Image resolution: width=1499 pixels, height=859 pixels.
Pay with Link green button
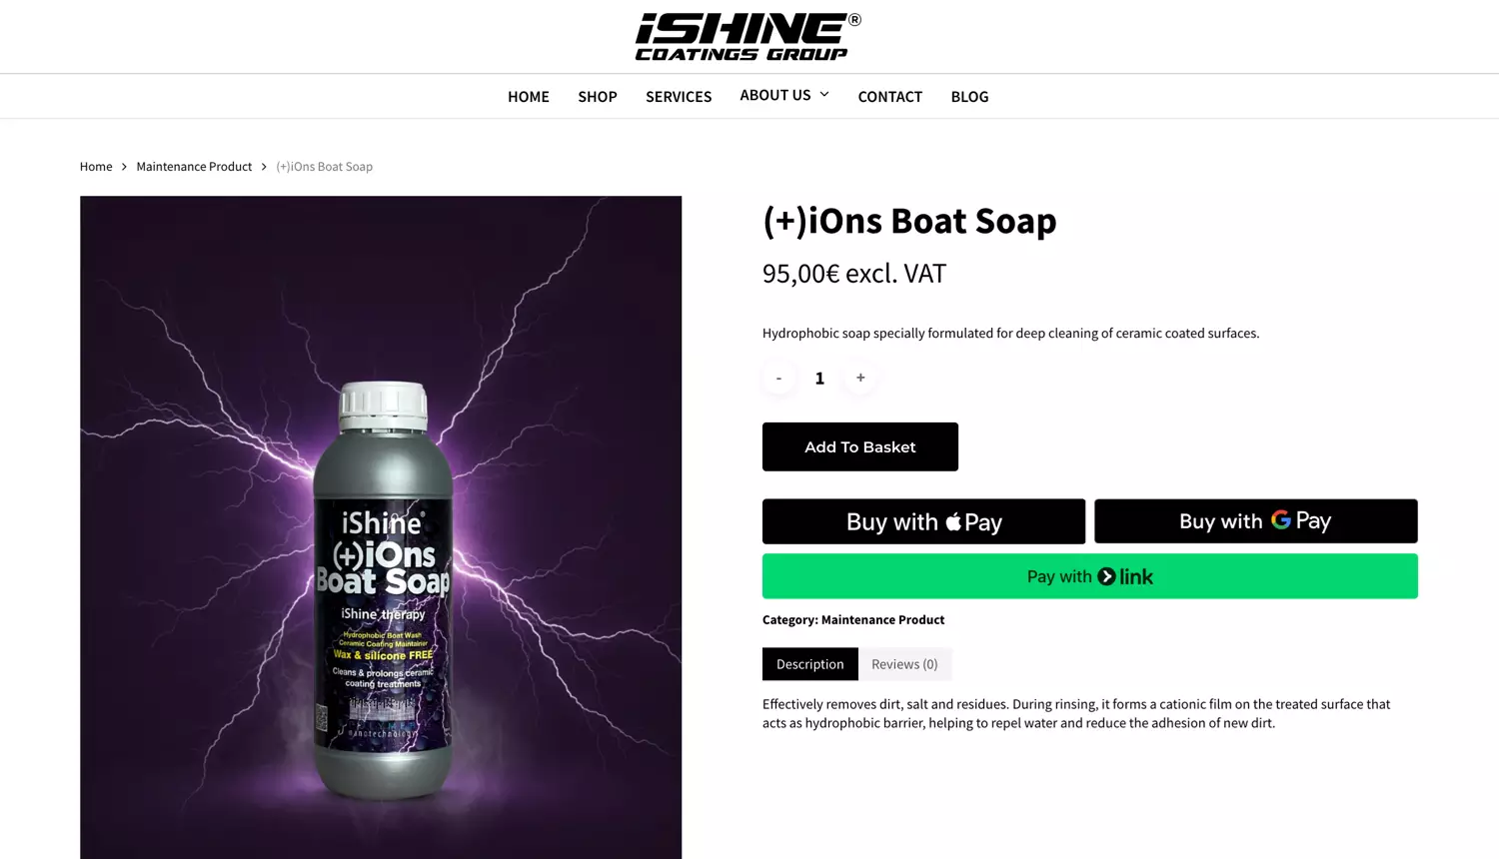[1090, 576]
